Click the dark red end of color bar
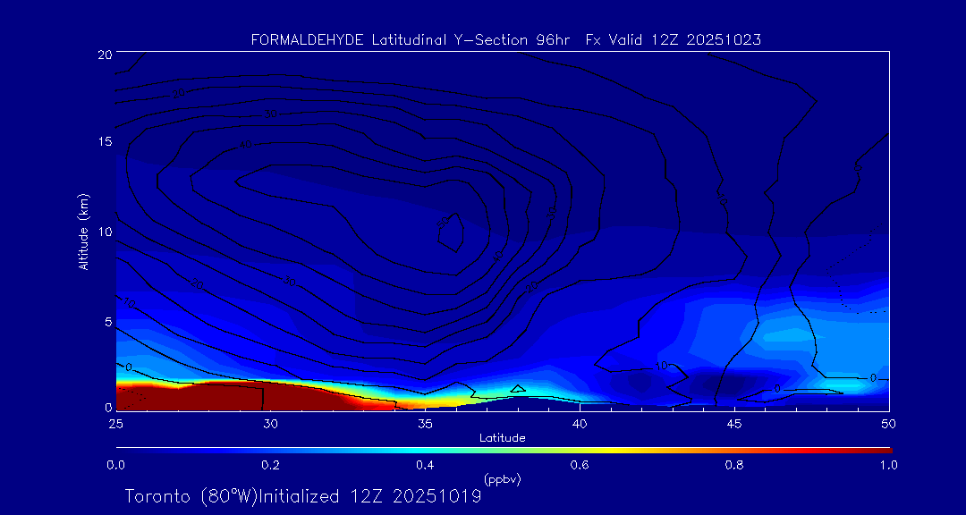 click(881, 449)
